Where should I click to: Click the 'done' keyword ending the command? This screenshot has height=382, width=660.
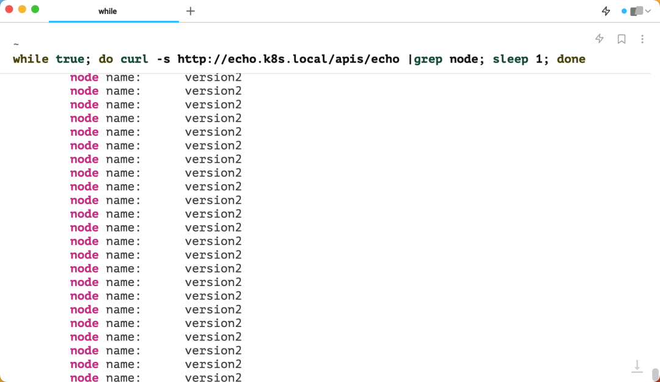click(571, 59)
